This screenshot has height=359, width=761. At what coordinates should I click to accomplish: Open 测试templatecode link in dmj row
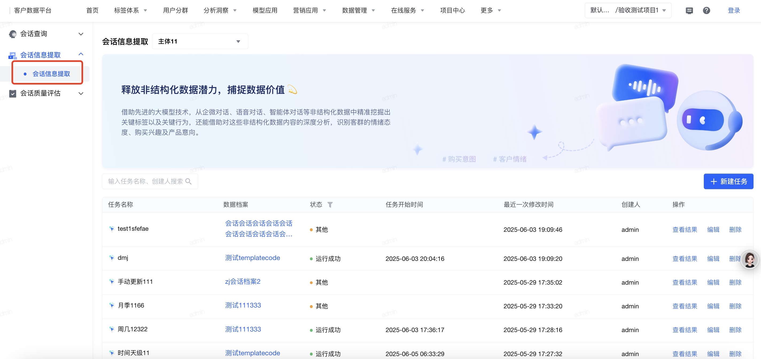(x=252, y=258)
